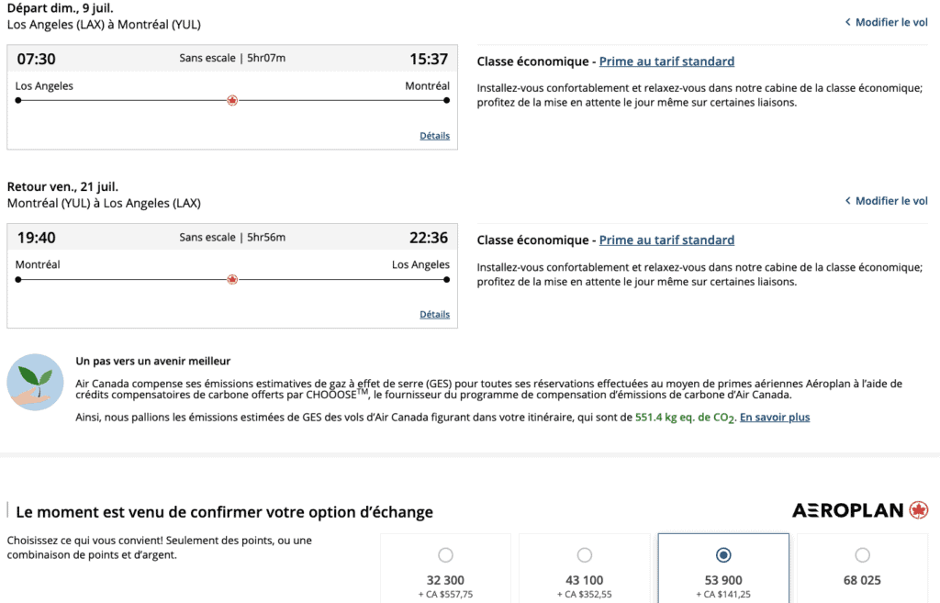This screenshot has height=603, width=940.
Task: Open outbound Prime au tarif standard link
Action: 666,61
